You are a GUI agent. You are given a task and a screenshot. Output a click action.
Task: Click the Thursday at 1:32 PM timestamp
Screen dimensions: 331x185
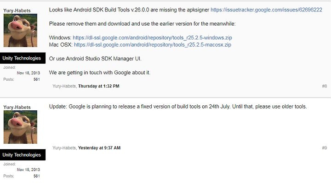(x=99, y=86)
